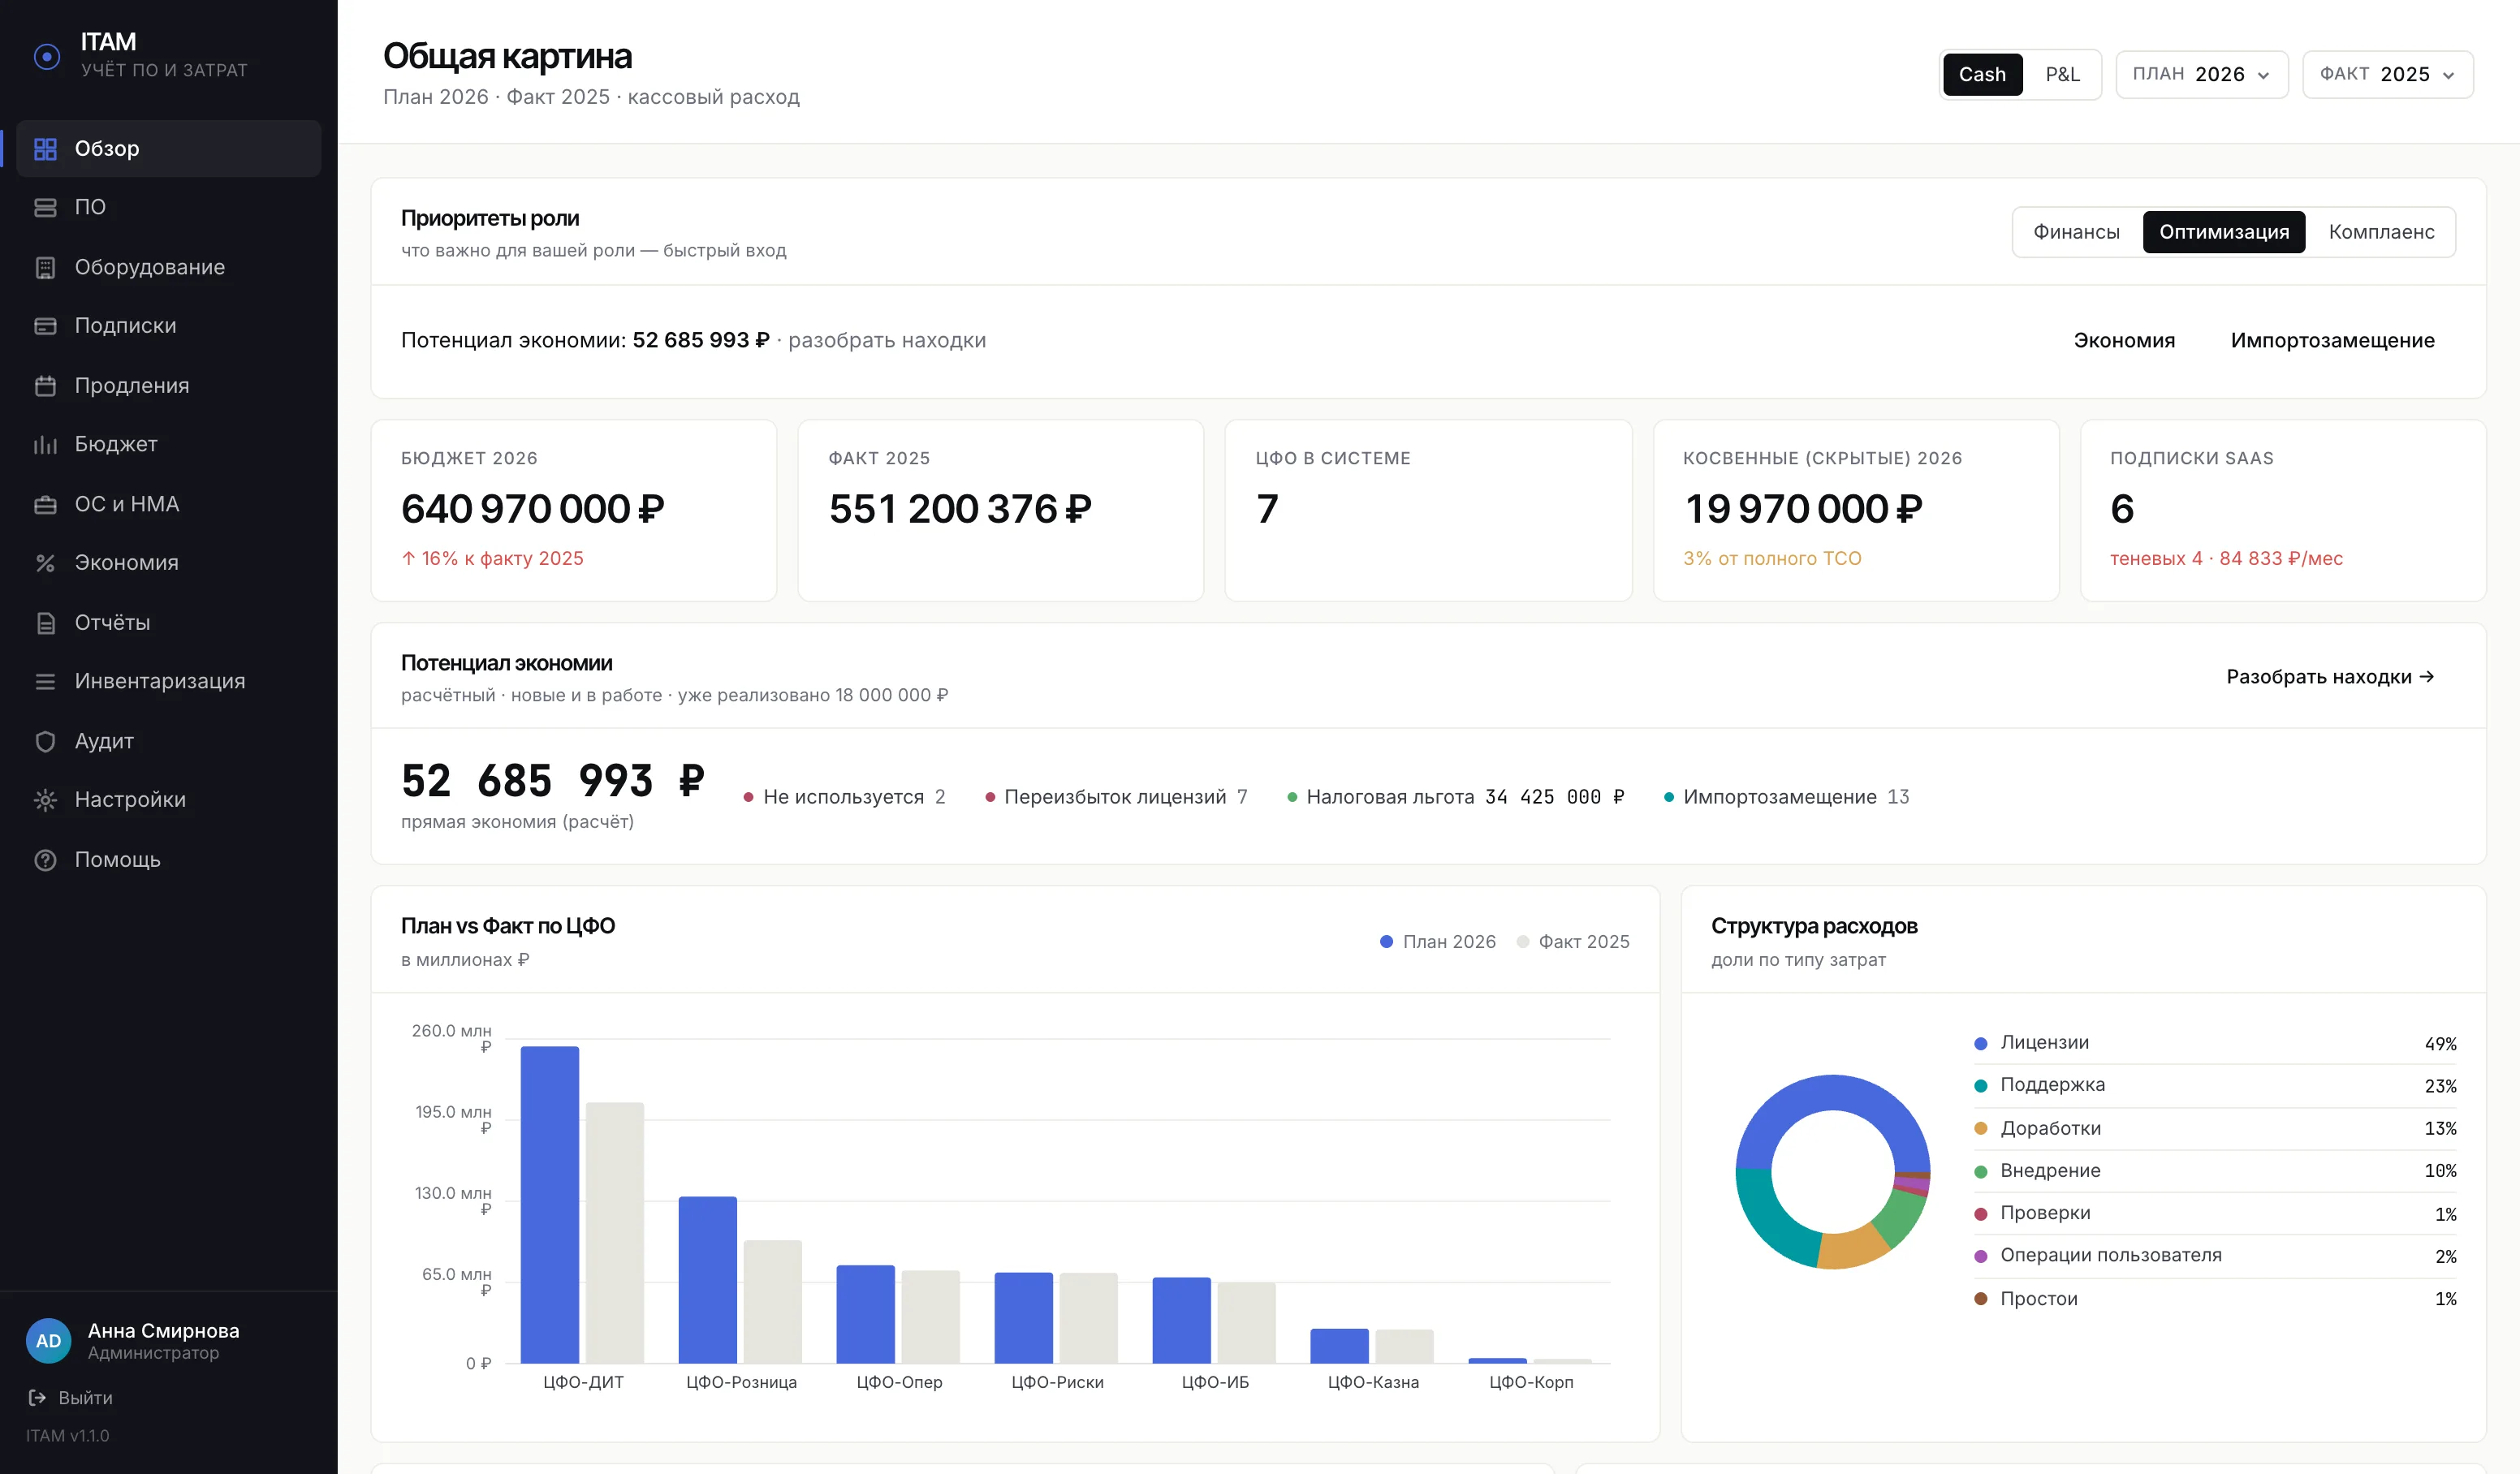Open the План 2026 year dropdown
Screen dimensions: 2520x1474
[2201, 75]
